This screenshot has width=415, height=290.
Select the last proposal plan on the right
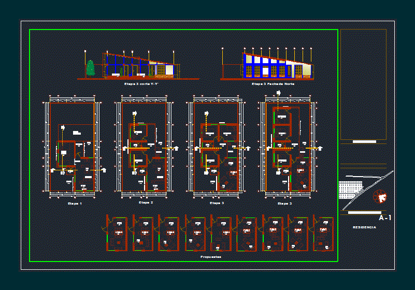(x=323, y=234)
